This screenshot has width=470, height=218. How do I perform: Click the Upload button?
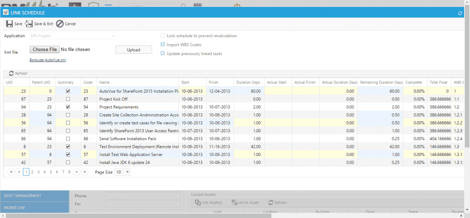133,50
